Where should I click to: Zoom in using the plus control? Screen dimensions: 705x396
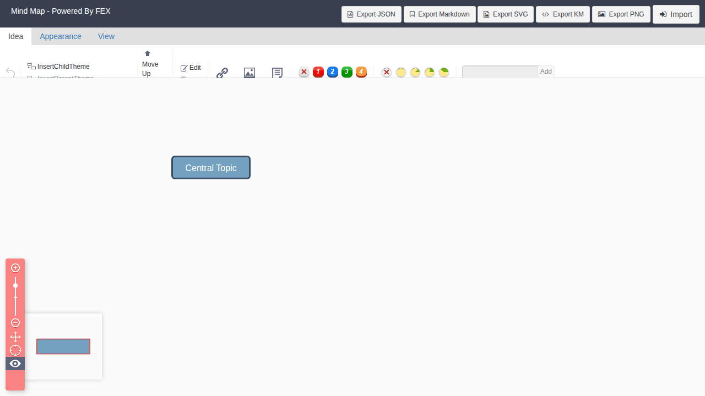(15, 268)
